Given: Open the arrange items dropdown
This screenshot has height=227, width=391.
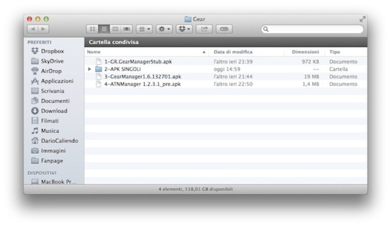Looking at the screenshot, I should click(x=144, y=29).
